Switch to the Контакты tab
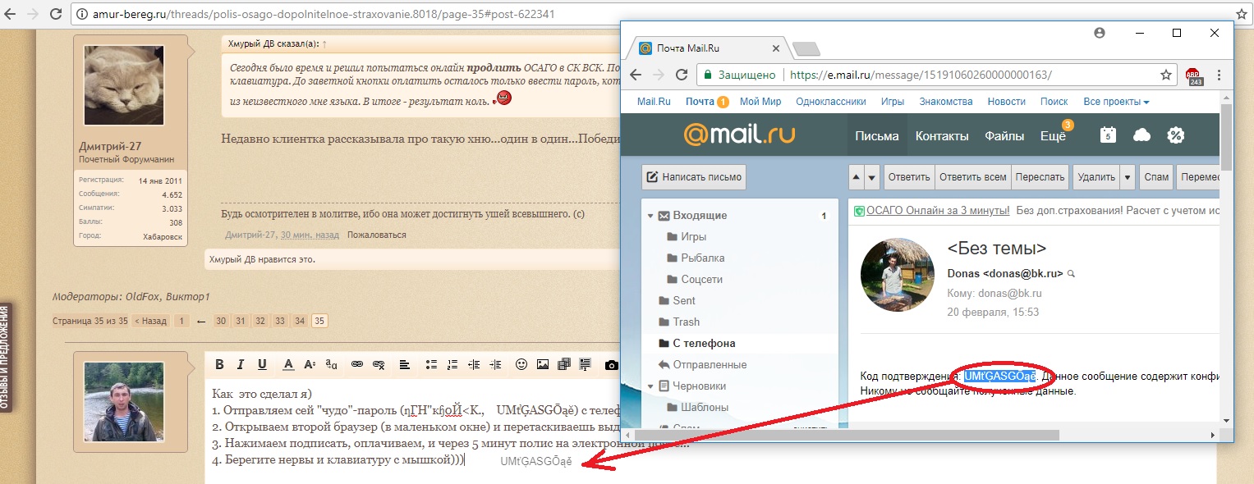1254x484 pixels. click(942, 136)
